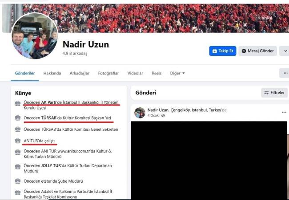This screenshot has height=200, width=289.
Task: Click Çengelköy, Istanbul, Turkey location link
Action: click(x=196, y=110)
